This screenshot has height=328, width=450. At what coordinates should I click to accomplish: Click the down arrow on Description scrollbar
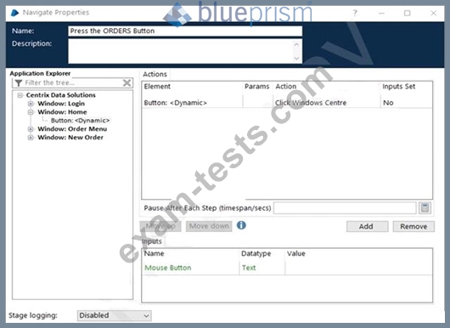pos(297,59)
